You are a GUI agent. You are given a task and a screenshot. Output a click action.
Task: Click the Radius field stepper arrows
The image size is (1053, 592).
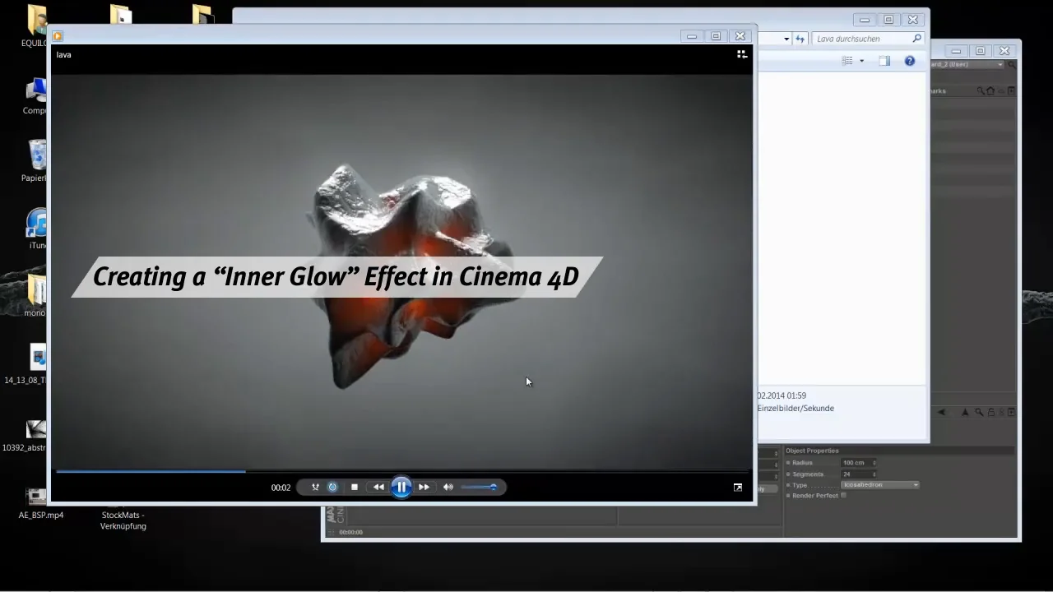[874, 463]
